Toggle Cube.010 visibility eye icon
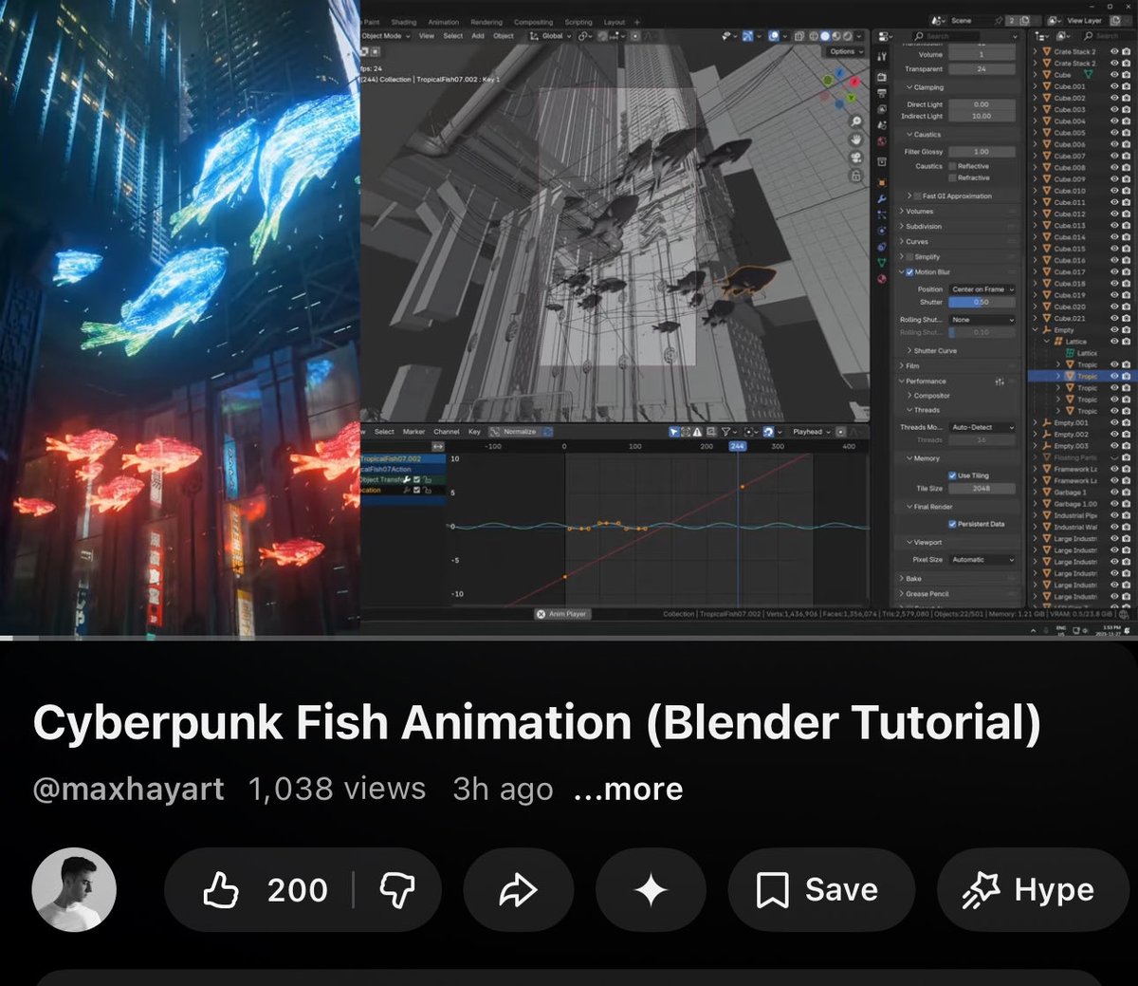Image resolution: width=1138 pixels, height=986 pixels. tap(1114, 191)
